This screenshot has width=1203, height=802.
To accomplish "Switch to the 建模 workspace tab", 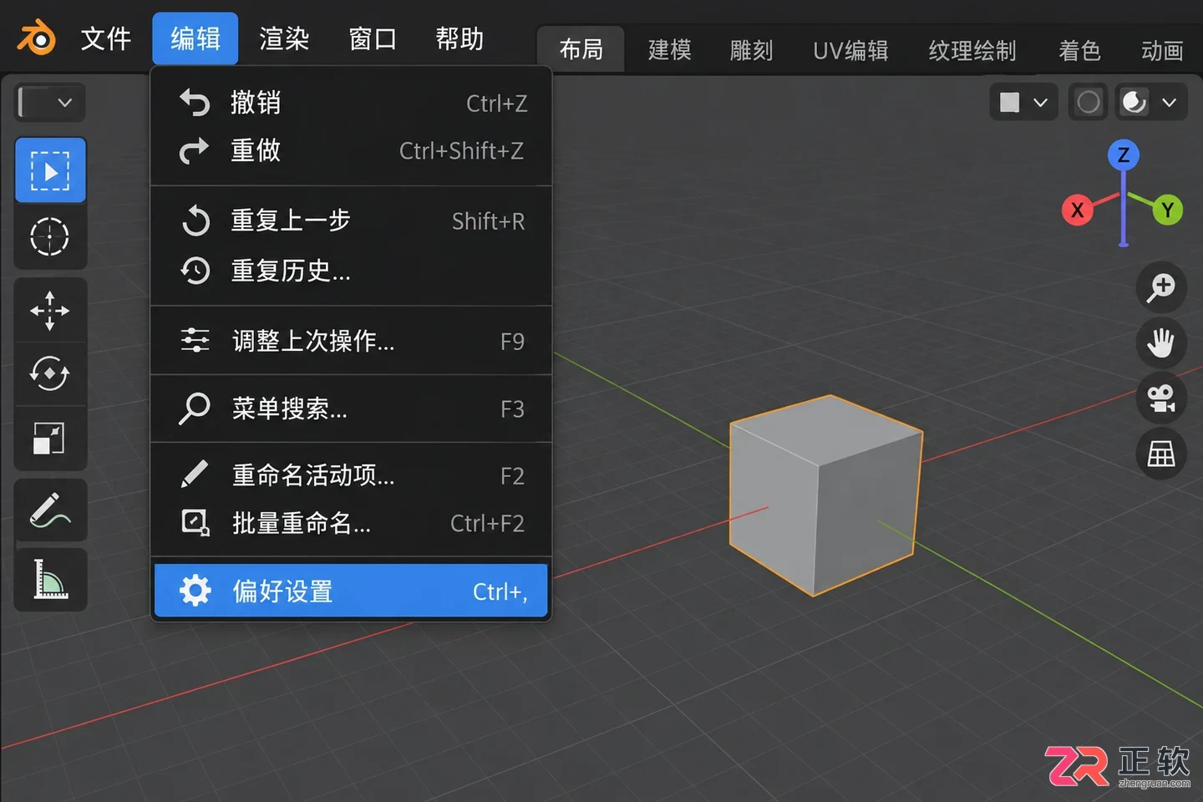I will point(669,51).
